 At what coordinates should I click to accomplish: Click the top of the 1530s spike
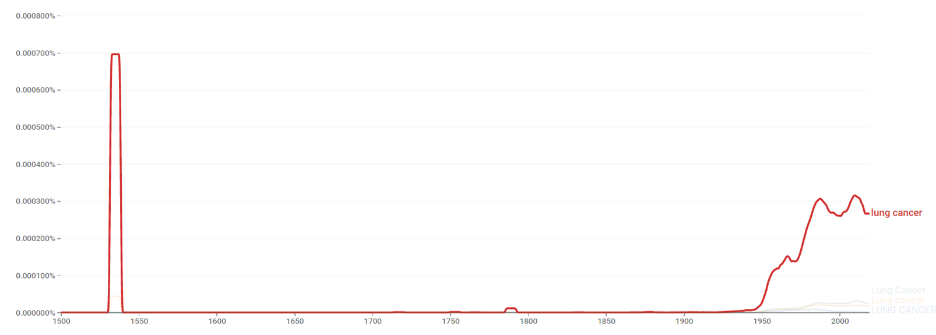(x=115, y=54)
